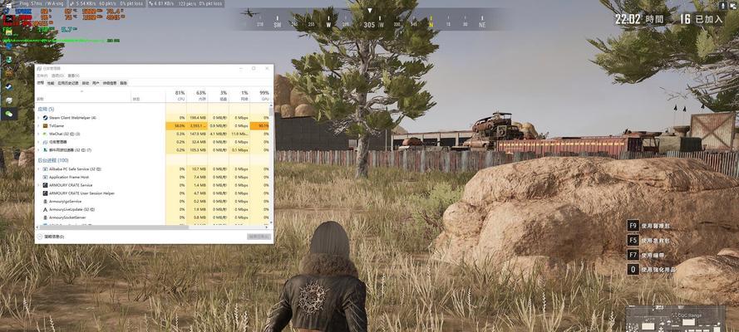Expand the 任务管理器 process group
739x332 pixels.
point(38,142)
